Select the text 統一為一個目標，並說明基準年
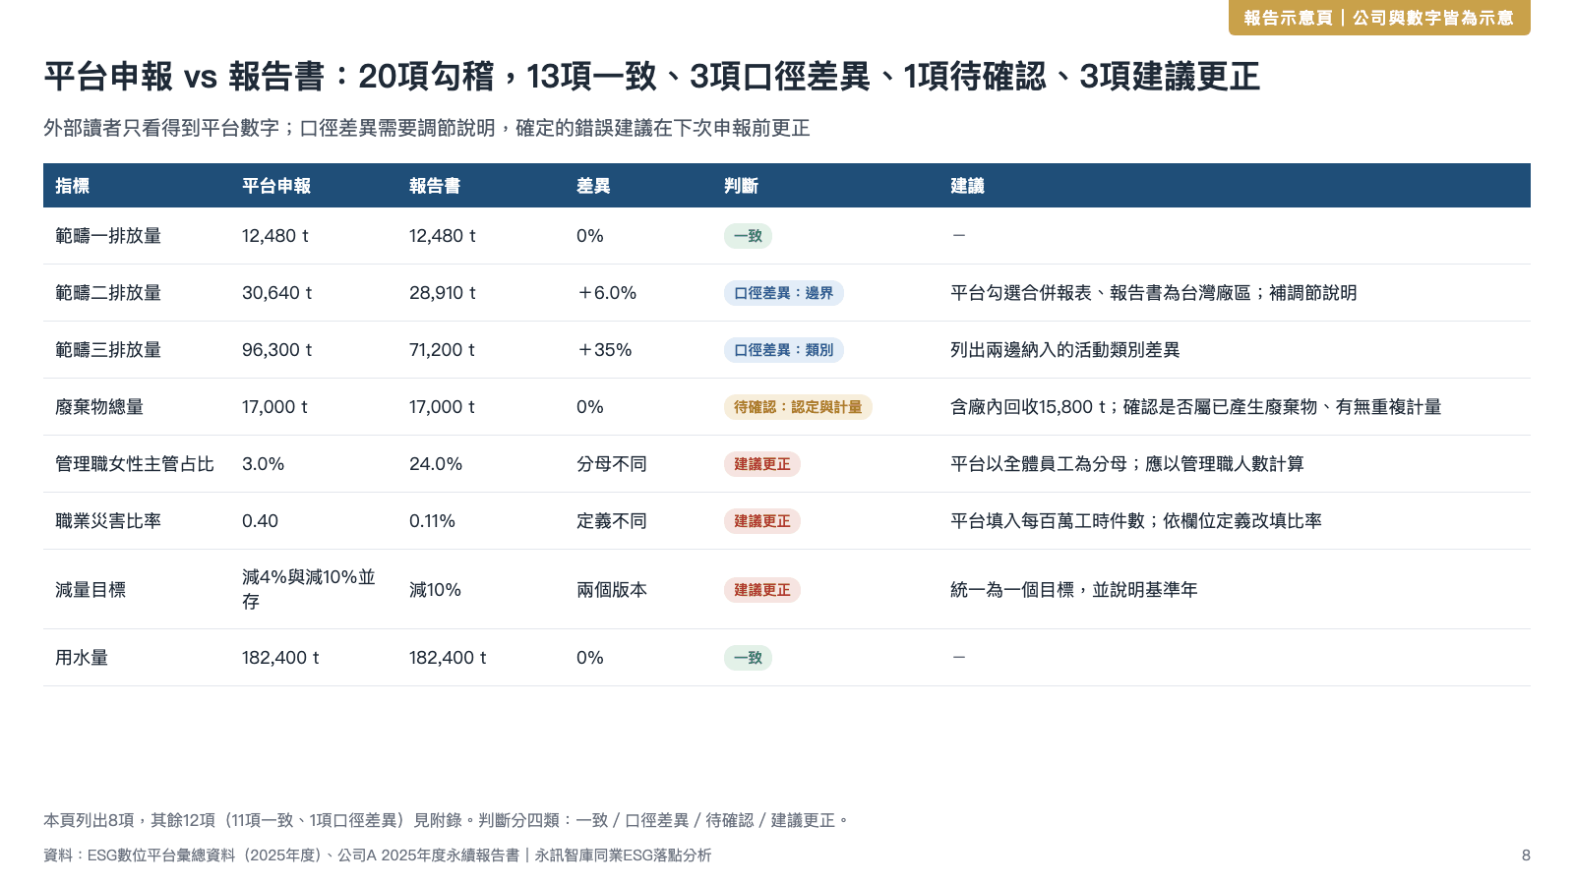 (1074, 590)
